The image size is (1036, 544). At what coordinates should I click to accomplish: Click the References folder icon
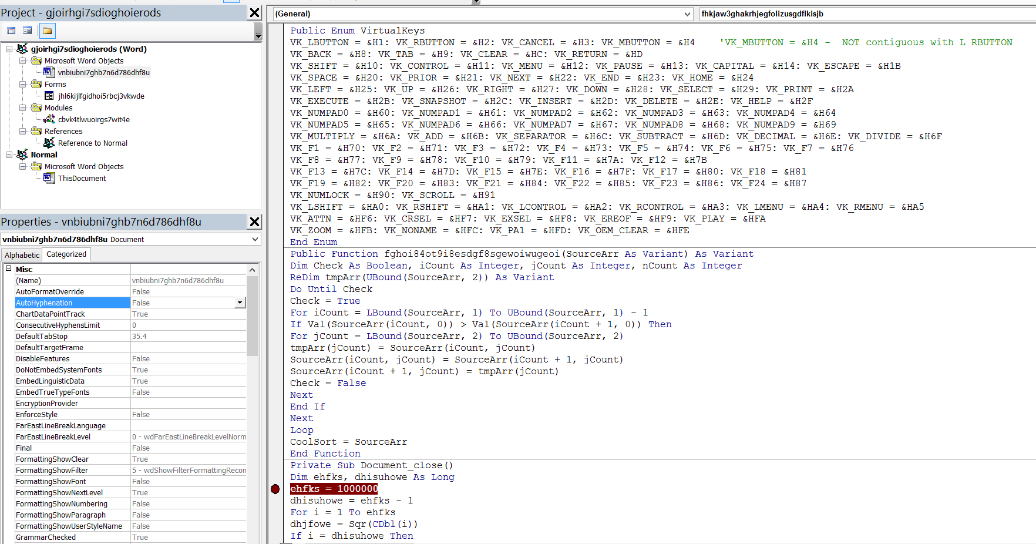pos(36,131)
